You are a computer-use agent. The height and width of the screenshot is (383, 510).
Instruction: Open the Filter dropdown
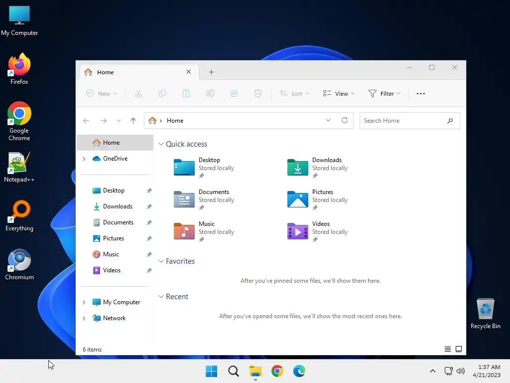pos(384,93)
